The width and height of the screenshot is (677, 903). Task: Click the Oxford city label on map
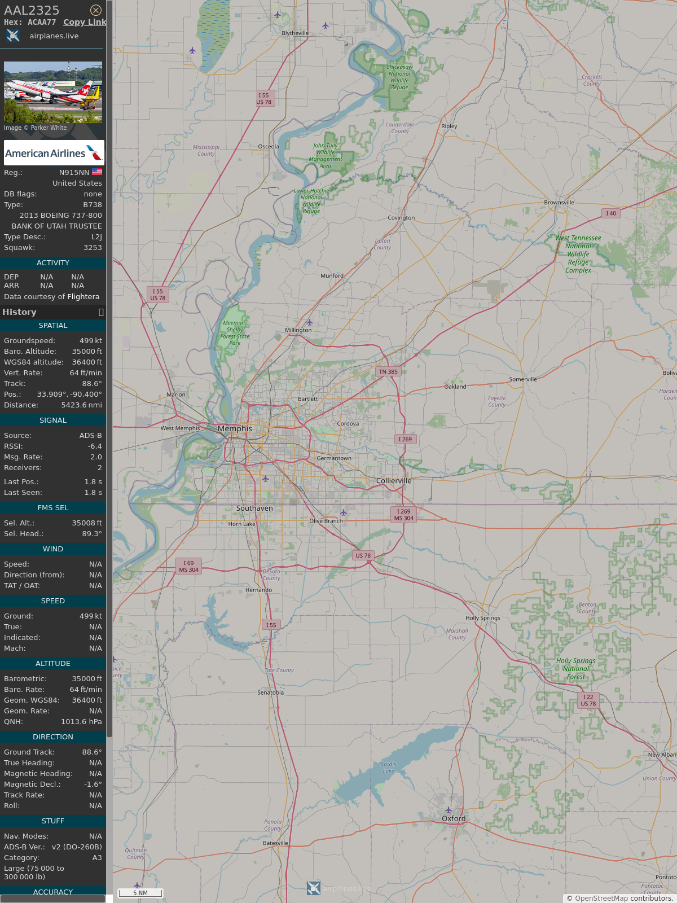pos(454,818)
